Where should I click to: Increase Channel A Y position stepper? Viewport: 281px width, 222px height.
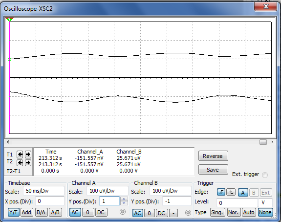coord(124,199)
